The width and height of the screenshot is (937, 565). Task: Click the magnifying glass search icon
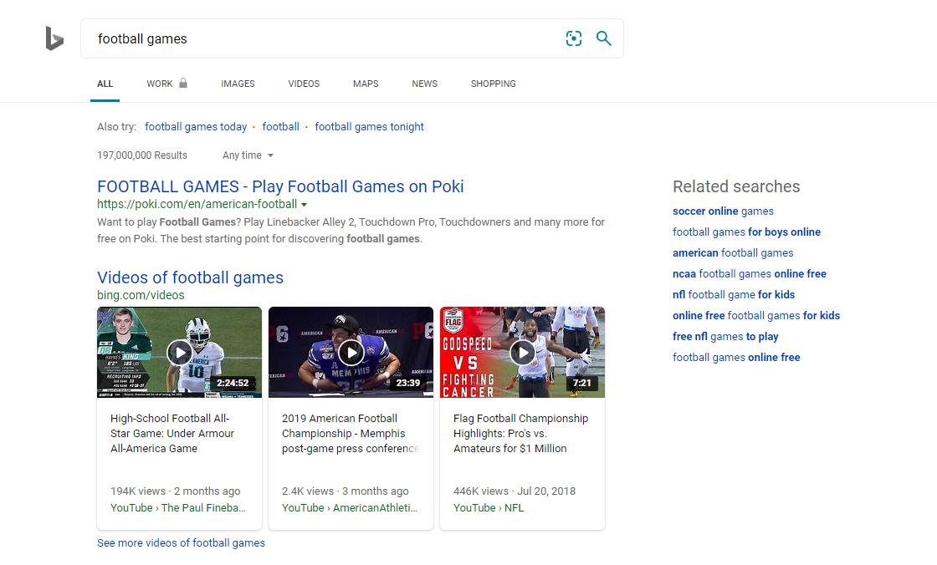(603, 38)
